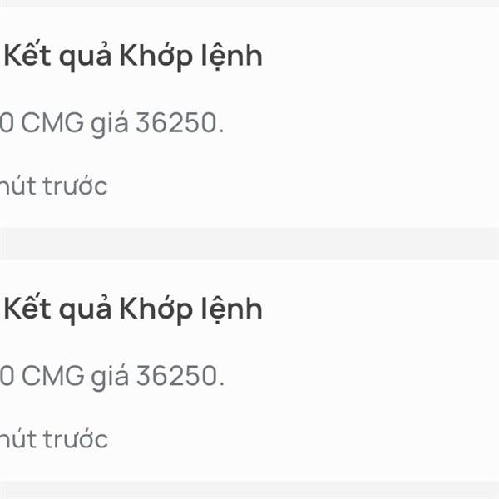Select the first notification's phút trước timestamp
This screenshot has height=499, width=499.
[54, 185]
